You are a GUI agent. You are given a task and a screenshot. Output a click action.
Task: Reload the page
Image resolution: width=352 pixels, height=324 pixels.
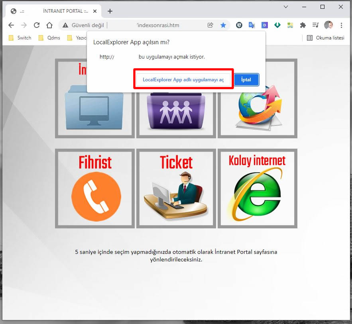pos(37,25)
